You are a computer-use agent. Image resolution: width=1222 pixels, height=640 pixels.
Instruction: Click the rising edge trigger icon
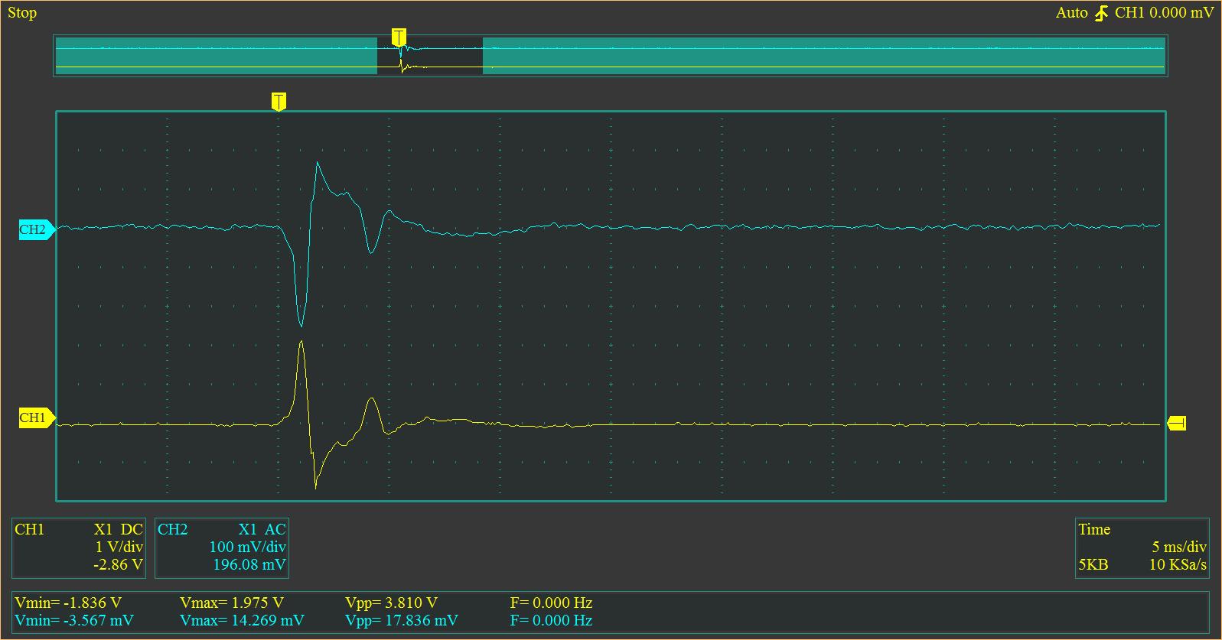[x=1101, y=13]
